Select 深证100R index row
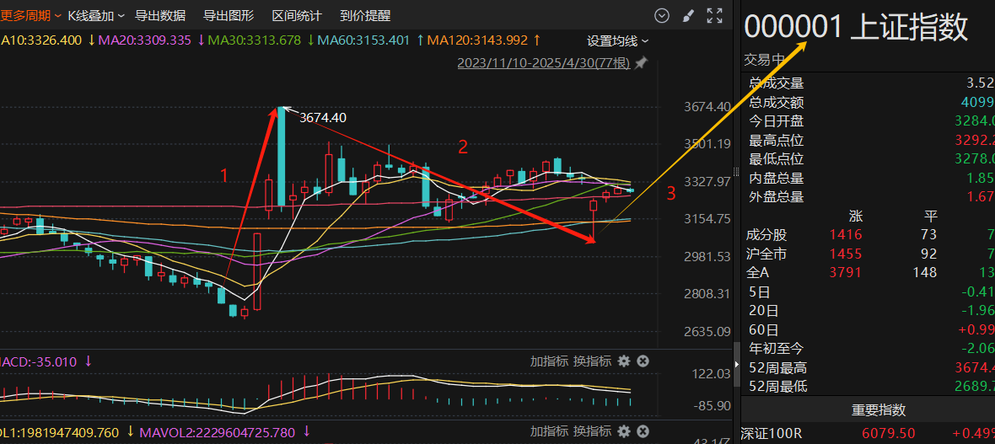The height and width of the screenshot is (444, 995). (868, 435)
